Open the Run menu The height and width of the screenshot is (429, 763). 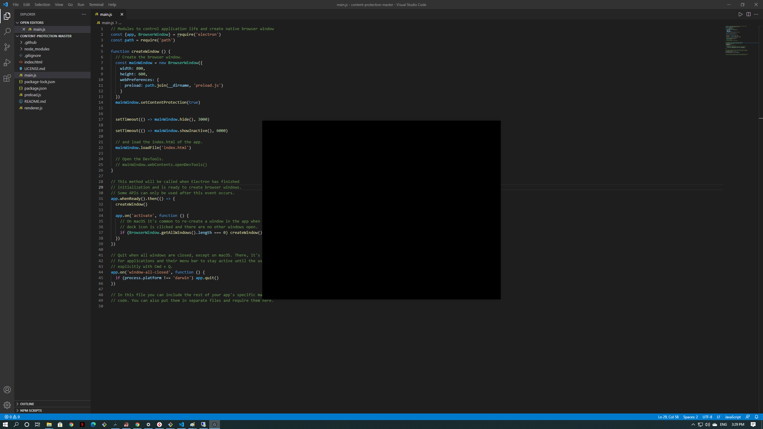[x=81, y=4]
